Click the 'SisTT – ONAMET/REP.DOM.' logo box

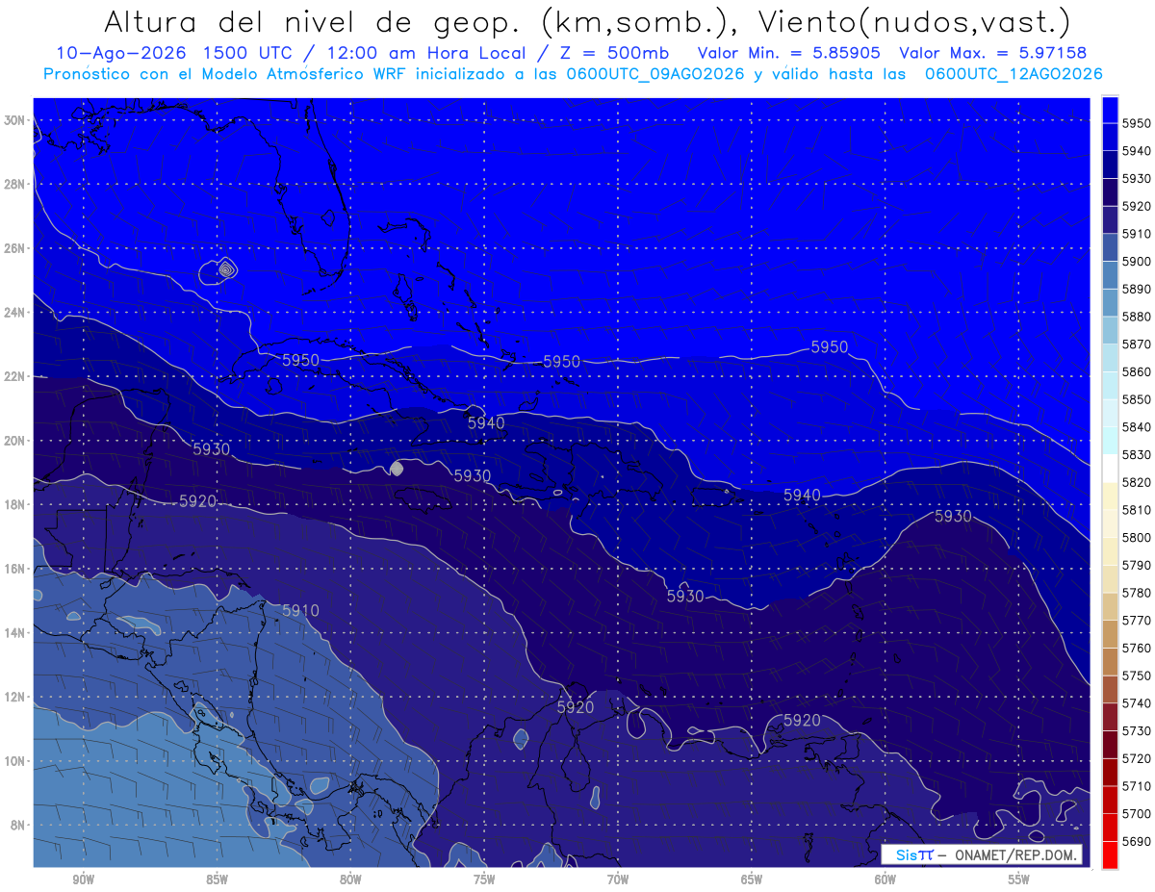click(x=982, y=854)
